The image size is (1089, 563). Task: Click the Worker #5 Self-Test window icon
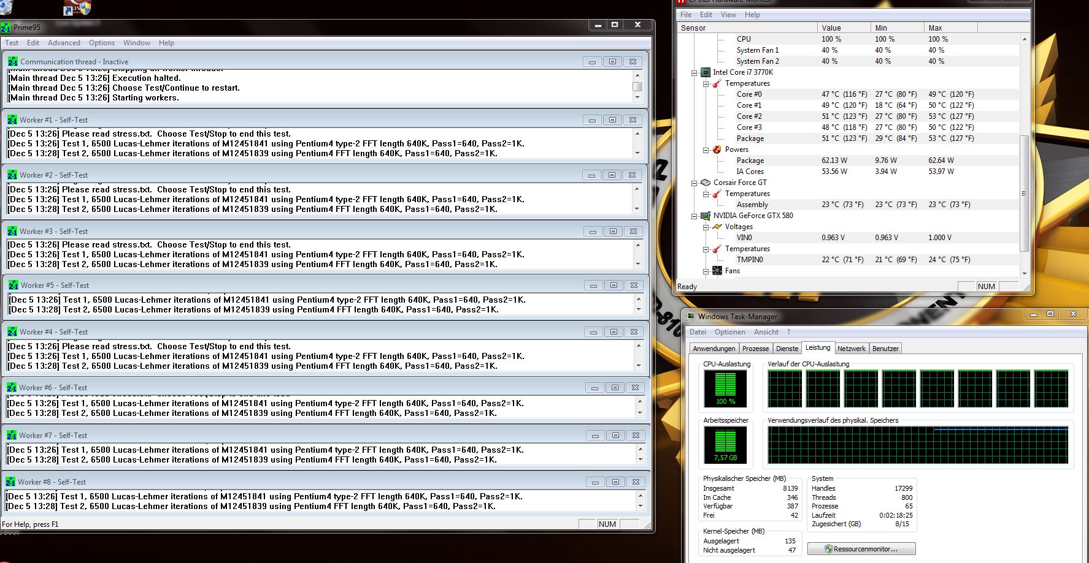pos(13,285)
